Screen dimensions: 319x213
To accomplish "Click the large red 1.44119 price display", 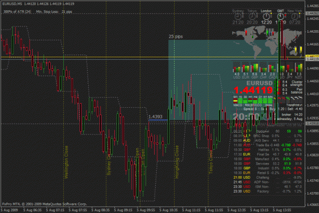I will pos(253,90).
